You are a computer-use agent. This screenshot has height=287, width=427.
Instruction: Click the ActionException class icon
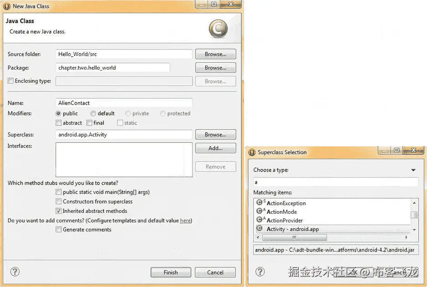click(x=259, y=202)
